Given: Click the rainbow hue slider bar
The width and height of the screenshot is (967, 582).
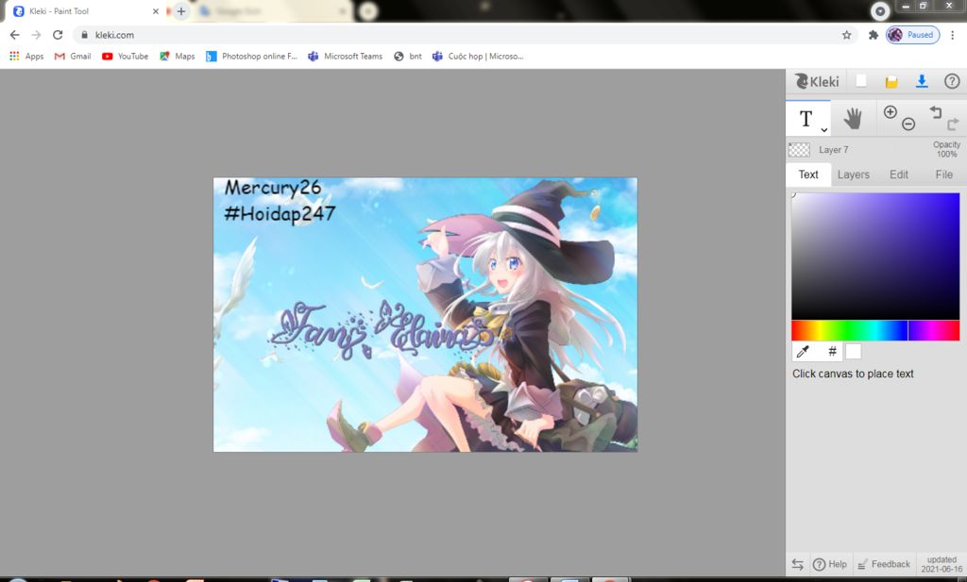Looking at the screenshot, I should click(875, 330).
